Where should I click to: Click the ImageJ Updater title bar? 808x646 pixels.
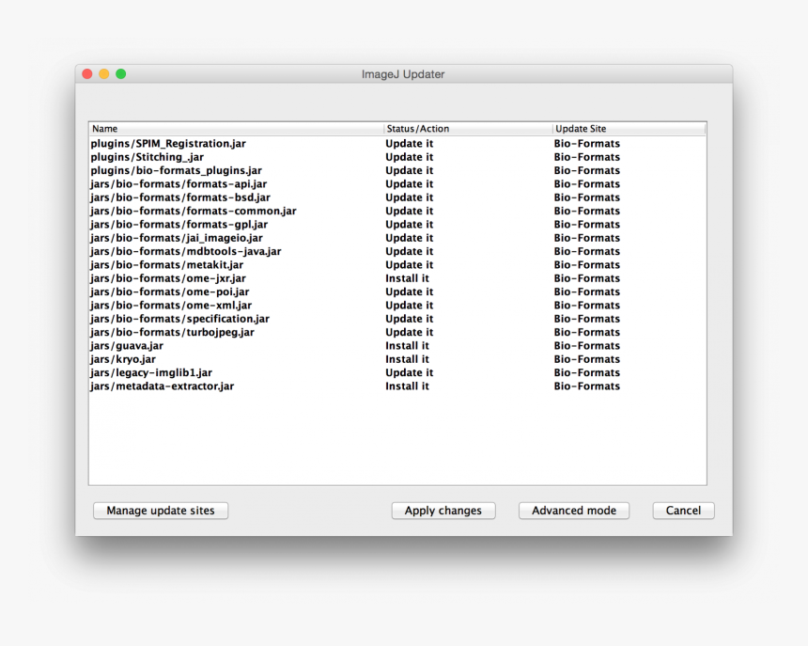(403, 73)
